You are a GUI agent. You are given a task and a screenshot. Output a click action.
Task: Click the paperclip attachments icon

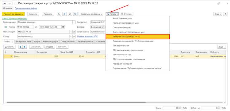pos(70,14)
